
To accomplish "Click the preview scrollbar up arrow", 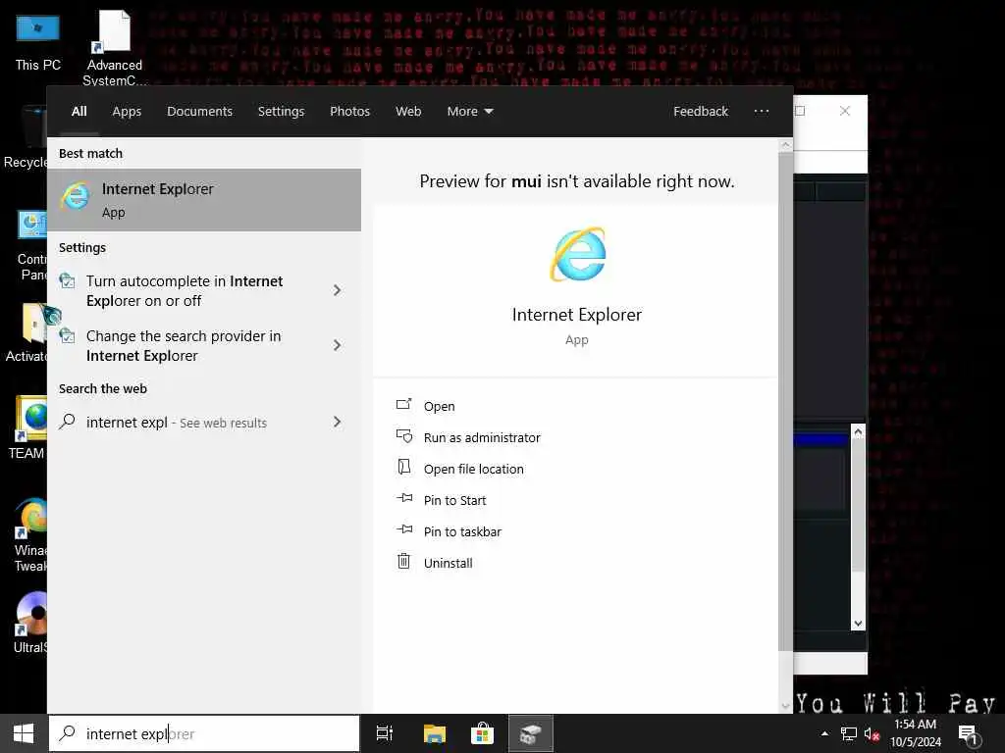I will pyautogui.click(x=786, y=145).
